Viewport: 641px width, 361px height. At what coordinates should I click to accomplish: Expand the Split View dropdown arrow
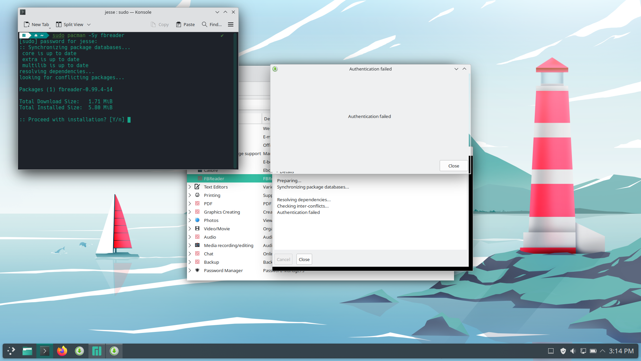coord(89,24)
